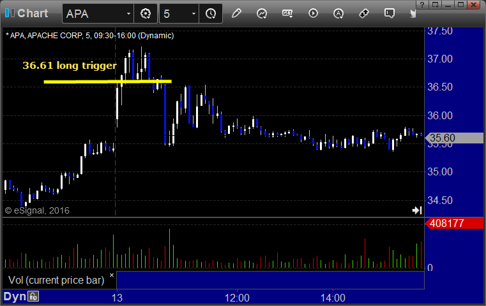
Task: Click the trade arrows diamond icon
Action: (364, 13)
